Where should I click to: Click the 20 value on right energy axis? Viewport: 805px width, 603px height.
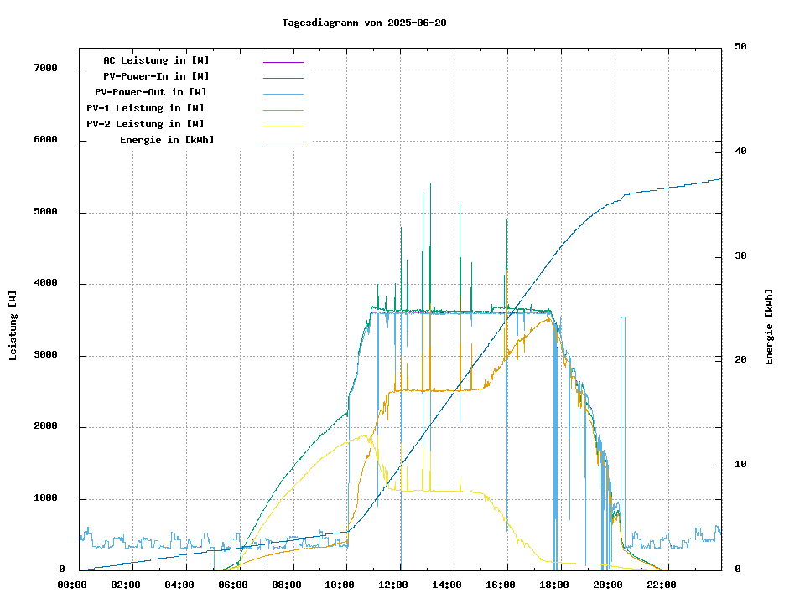click(x=740, y=360)
